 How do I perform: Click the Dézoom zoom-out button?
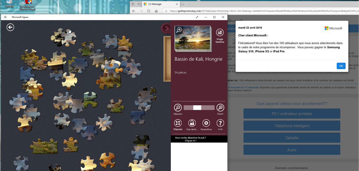(x=178, y=108)
